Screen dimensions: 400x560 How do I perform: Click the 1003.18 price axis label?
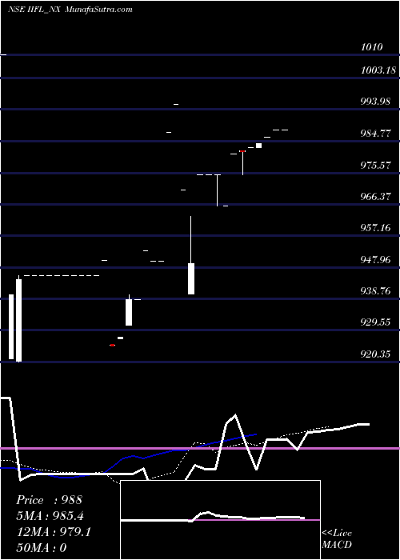click(x=378, y=70)
